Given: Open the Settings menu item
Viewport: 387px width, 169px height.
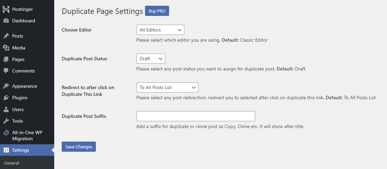Looking at the screenshot, I should tap(21, 150).
